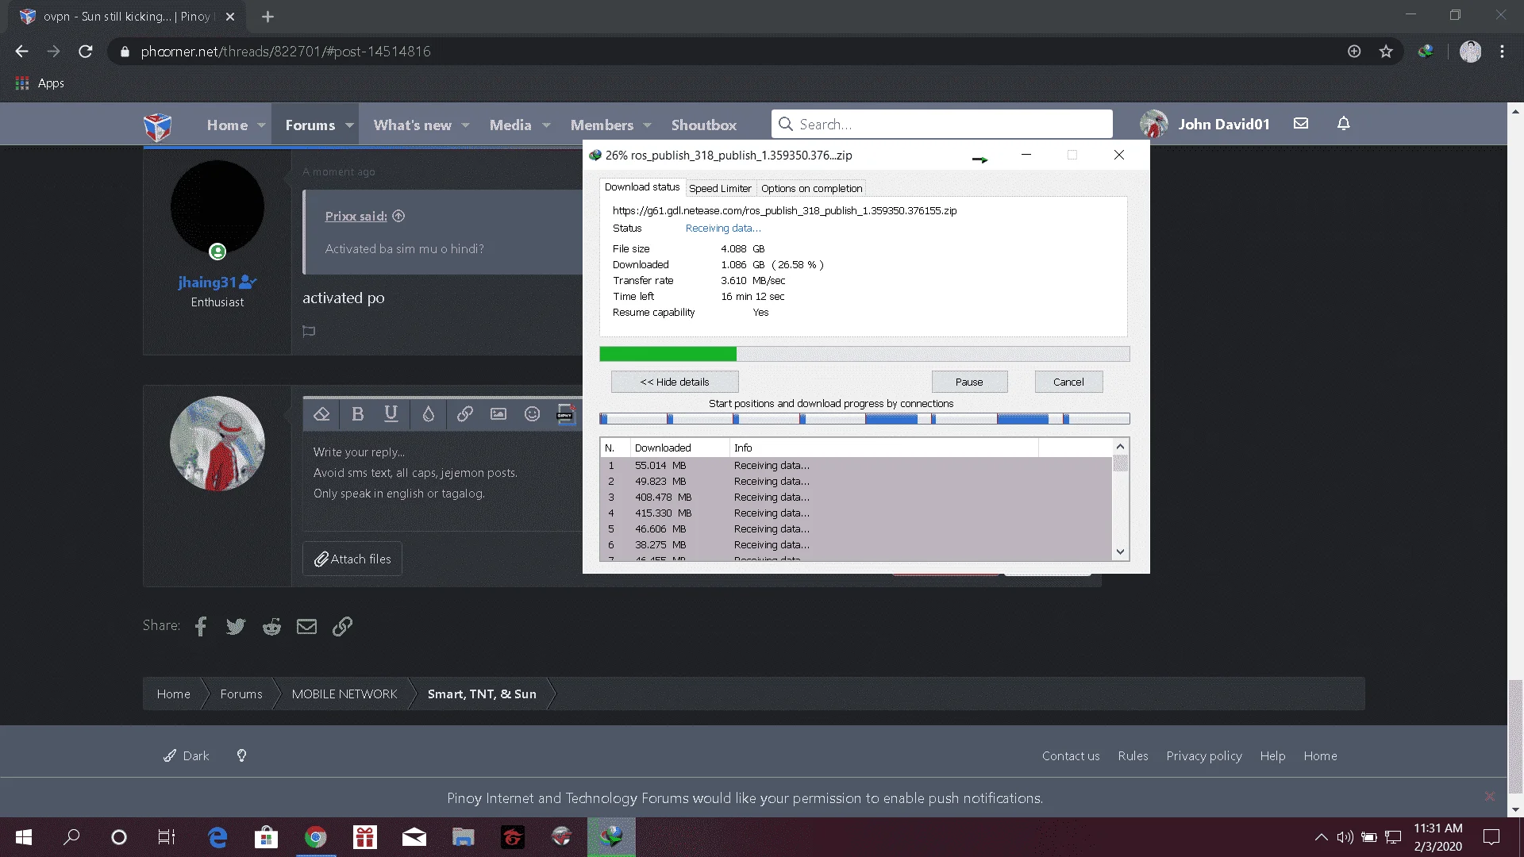Click the Smart, TNT, & Sun breadcrumb
Screen dimensions: 1524x857
coord(482,694)
